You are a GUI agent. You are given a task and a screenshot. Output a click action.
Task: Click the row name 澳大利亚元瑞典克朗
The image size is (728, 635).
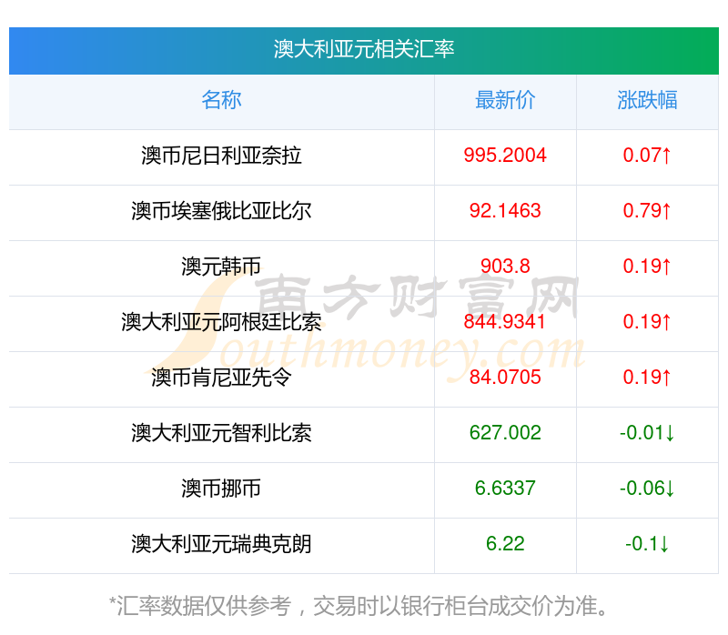pyautogui.click(x=221, y=544)
